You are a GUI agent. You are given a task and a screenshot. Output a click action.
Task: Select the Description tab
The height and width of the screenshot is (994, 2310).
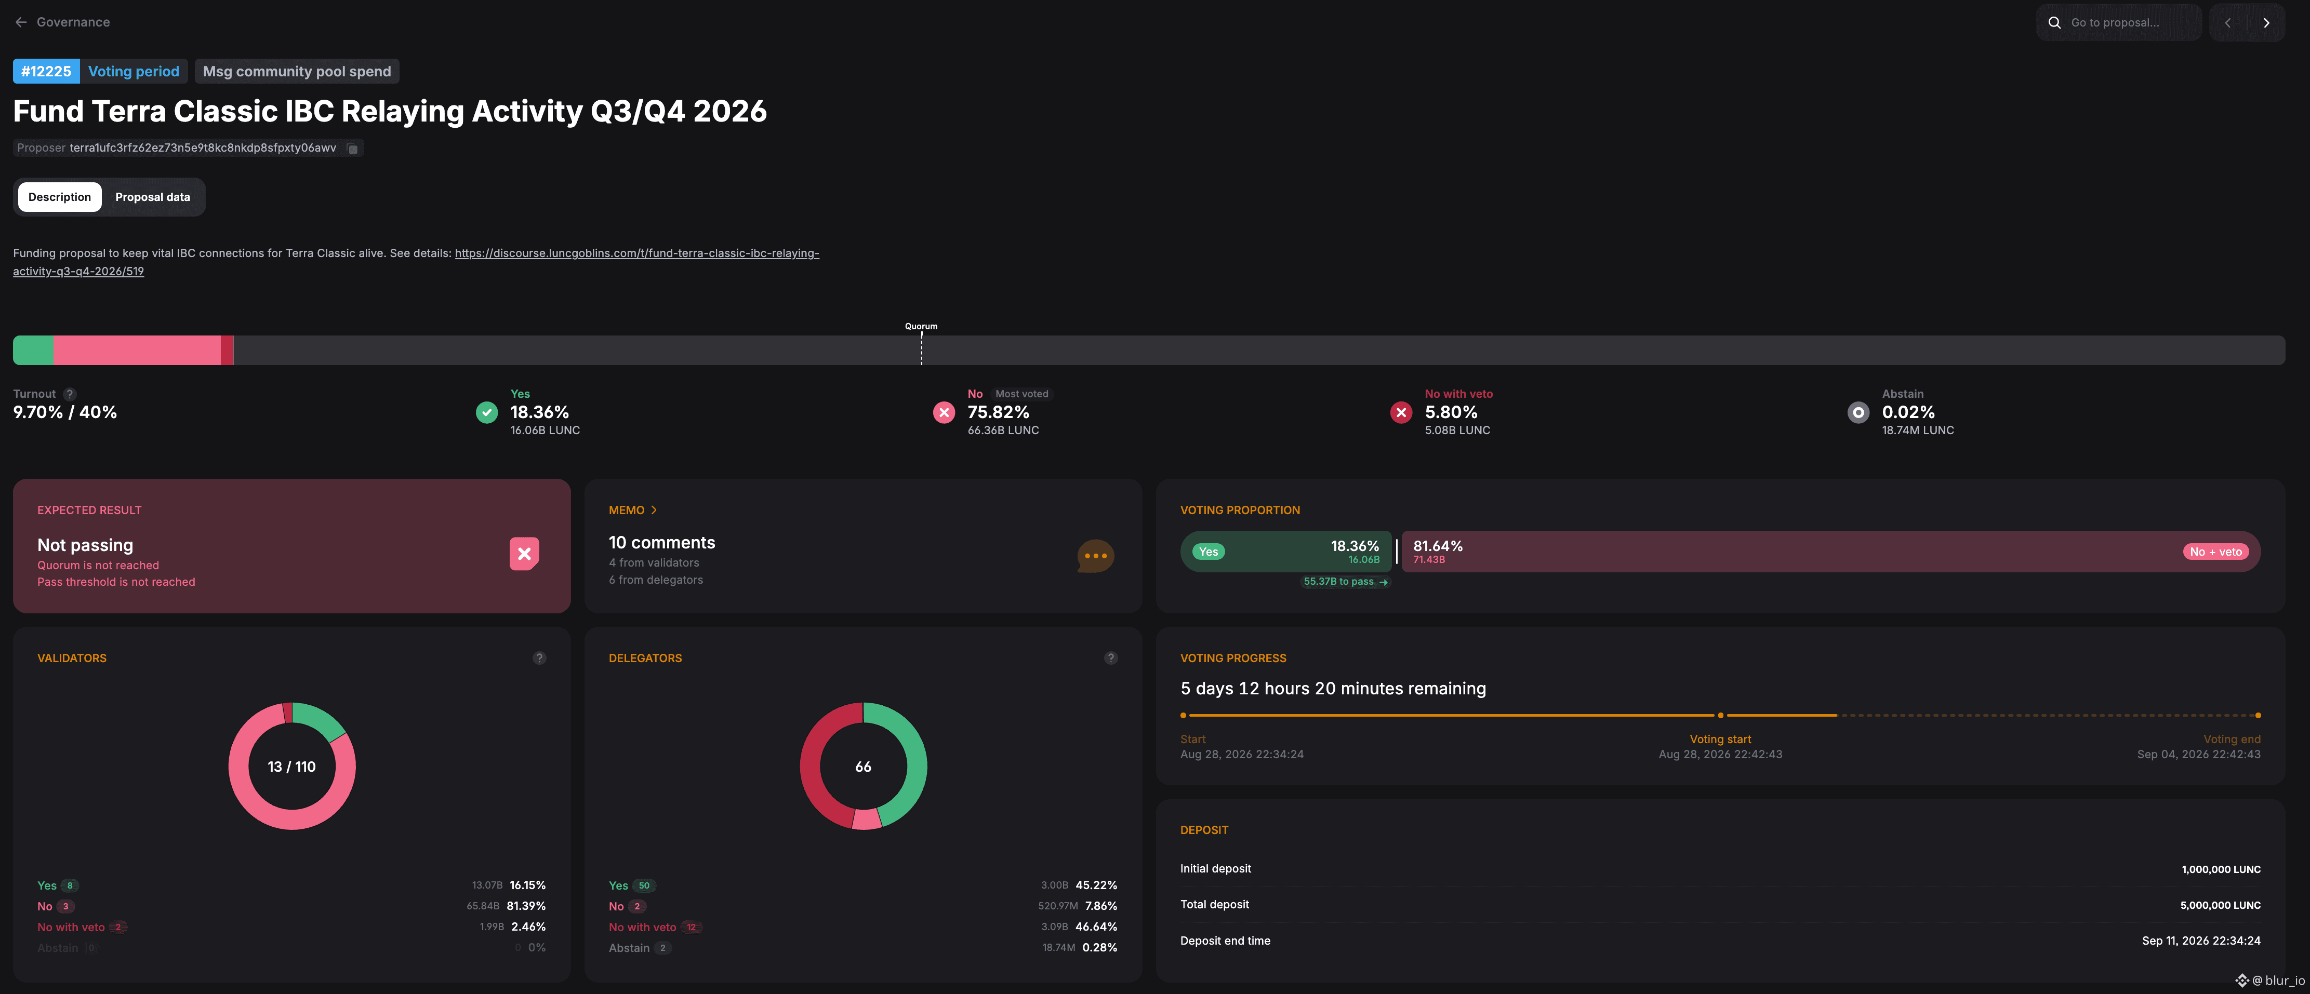coord(59,197)
